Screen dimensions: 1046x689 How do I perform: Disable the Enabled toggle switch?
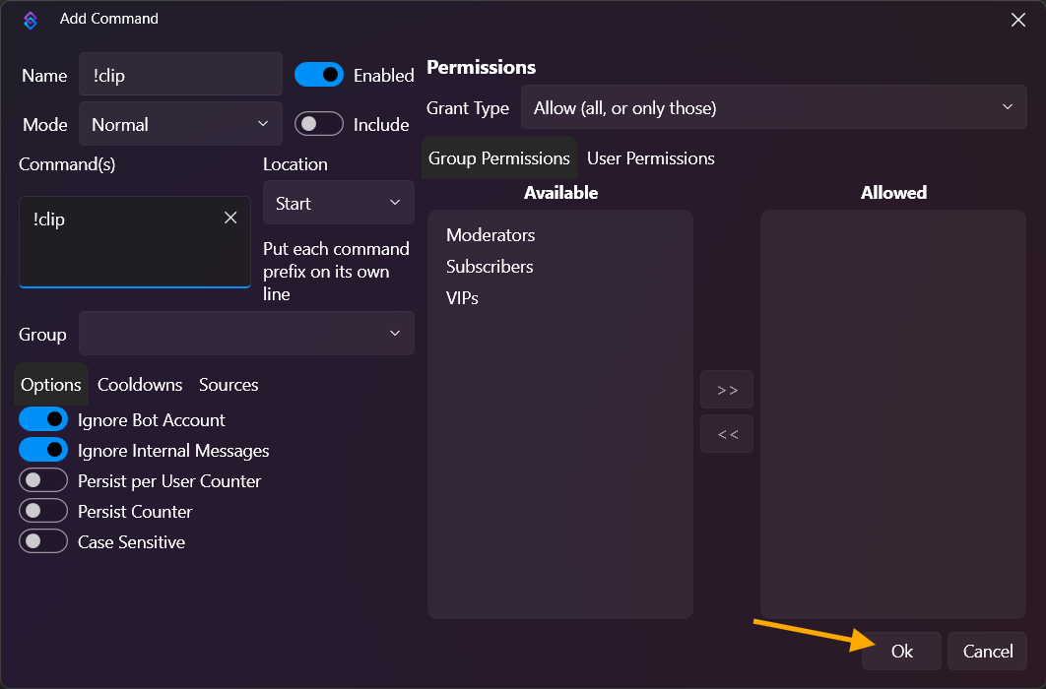click(319, 75)
